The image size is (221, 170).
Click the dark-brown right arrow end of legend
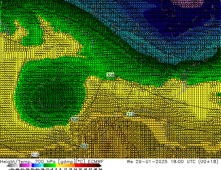point(100,165)
